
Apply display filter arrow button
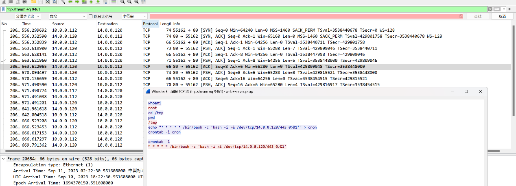pyautogui.click(x=497, y=9)
